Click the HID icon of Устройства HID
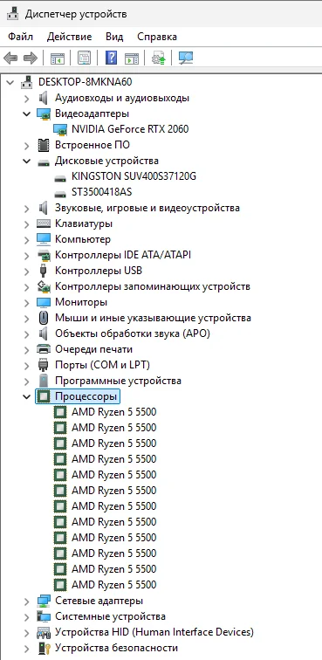Screen dimensions: 322x660 pyautogui.click(x=44, y=632)
